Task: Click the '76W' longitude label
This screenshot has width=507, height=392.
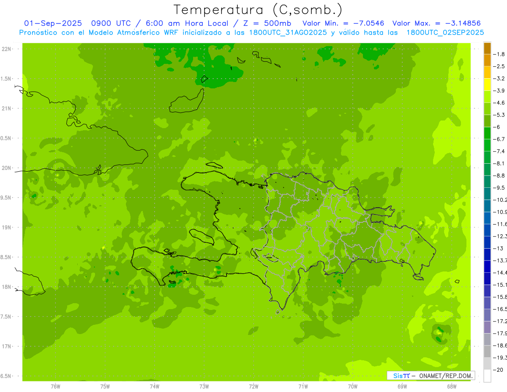Action: 55,386
